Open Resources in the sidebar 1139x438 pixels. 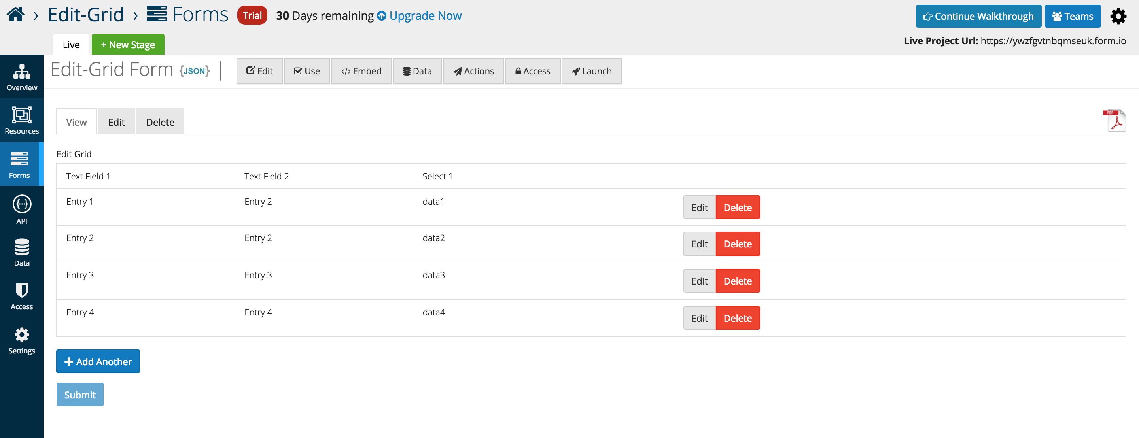(22, 120)
